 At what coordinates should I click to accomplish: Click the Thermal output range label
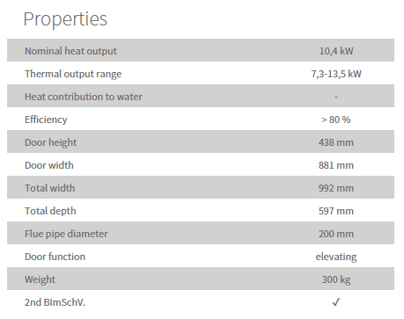pyautogui.click(x=73, y=74)
